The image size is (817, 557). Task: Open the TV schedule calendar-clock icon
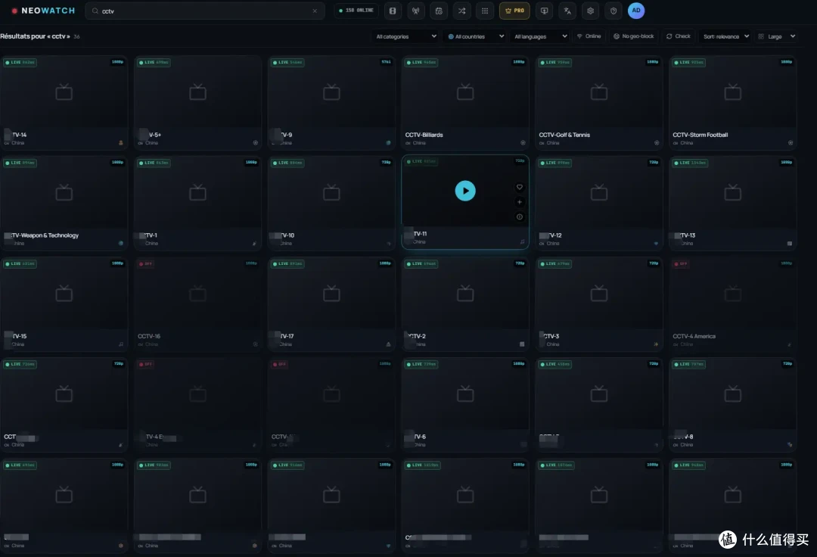(439, 11)
